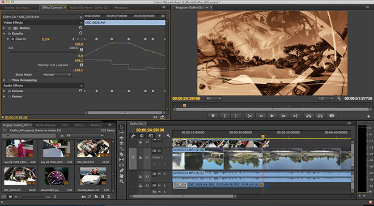
Task: Click Export Frame camera button
Action: (331, 116)
